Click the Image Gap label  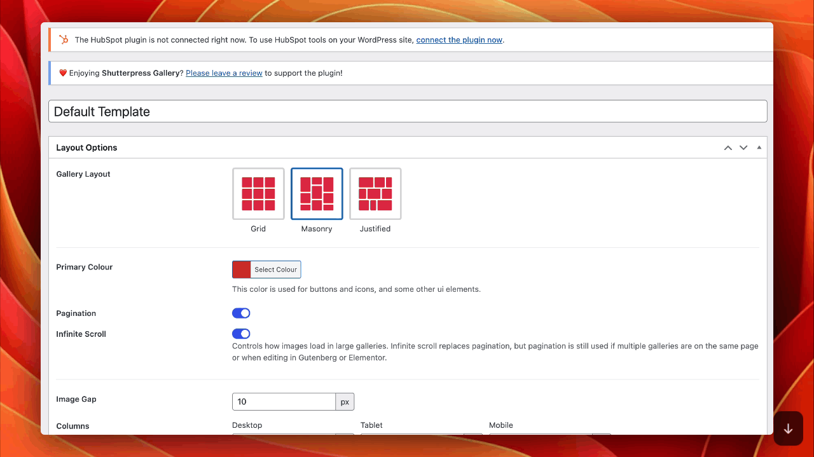[76, 399]
